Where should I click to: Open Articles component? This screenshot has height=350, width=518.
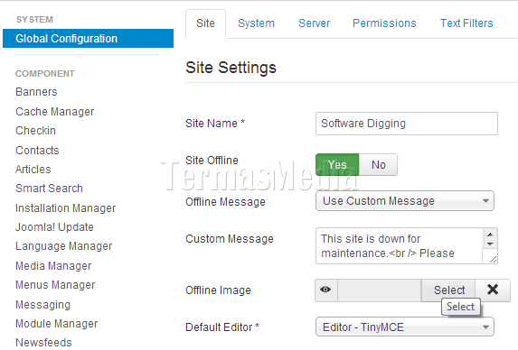coord(33,170)
